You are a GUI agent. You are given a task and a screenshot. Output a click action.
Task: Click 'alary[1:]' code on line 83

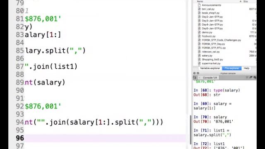(x=43, y=35)
